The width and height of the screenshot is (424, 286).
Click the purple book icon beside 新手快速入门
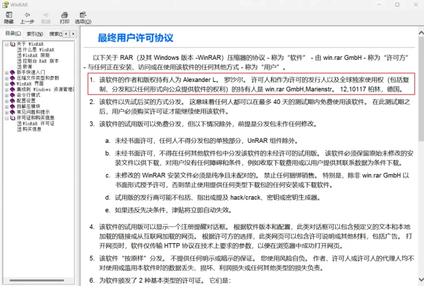coord(13,72)
